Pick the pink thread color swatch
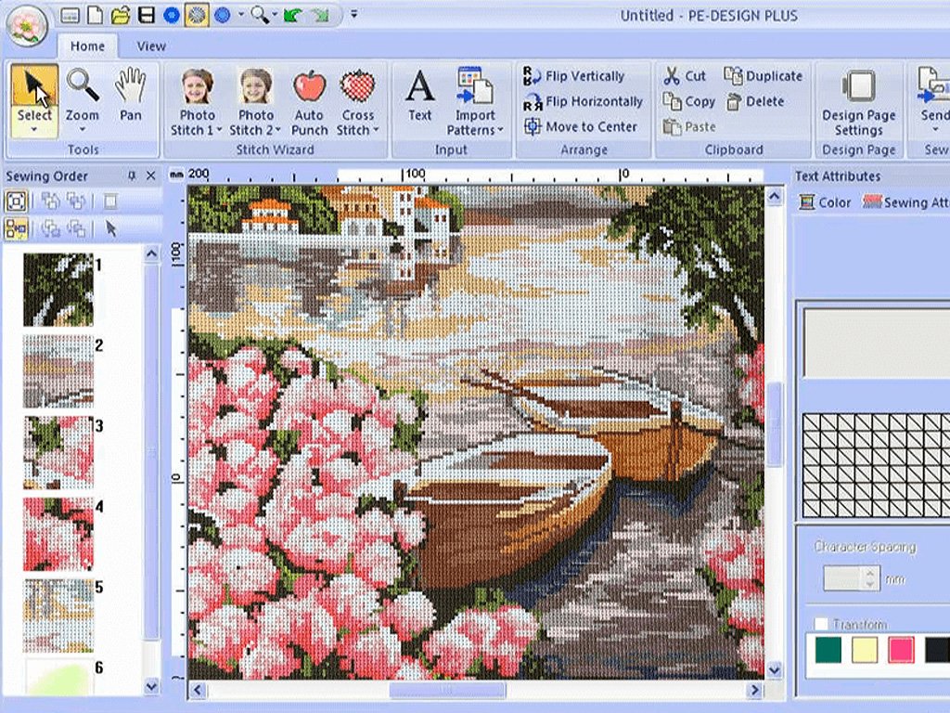Screen dimensions: 950x713 [x=900, y=650]
